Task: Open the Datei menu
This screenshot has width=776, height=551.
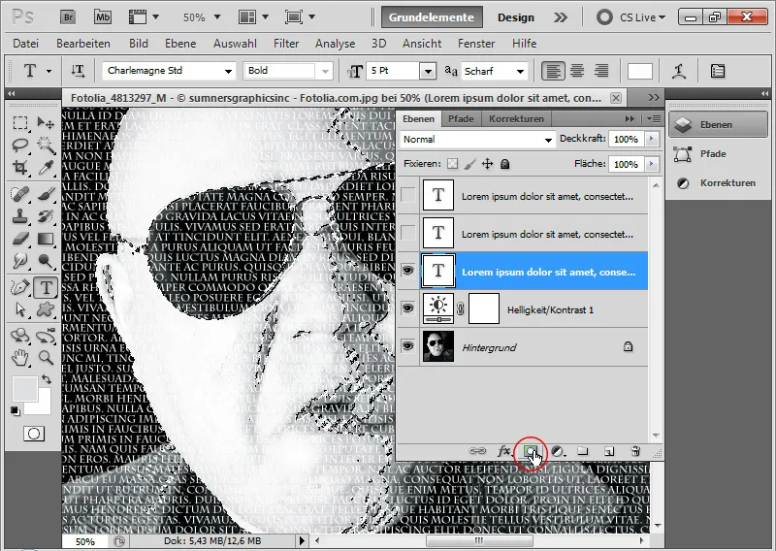Action: tap(26, 44)
